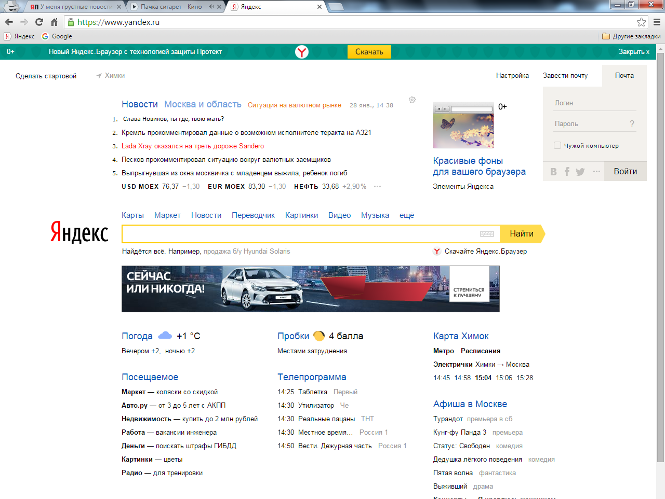Click the yellow traffic indicator icon
This screenshot has width=665, height=499.
(x=319, y=336)
